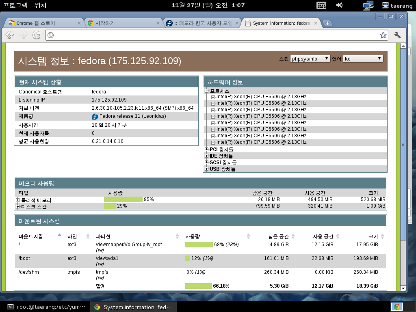Click the 평균 사용현황 value 0.21 0.14 0.10

[x=107, y=141]
